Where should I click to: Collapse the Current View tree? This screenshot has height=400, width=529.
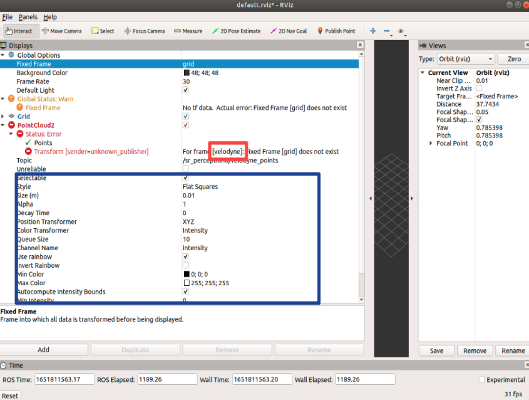point(423,73)
